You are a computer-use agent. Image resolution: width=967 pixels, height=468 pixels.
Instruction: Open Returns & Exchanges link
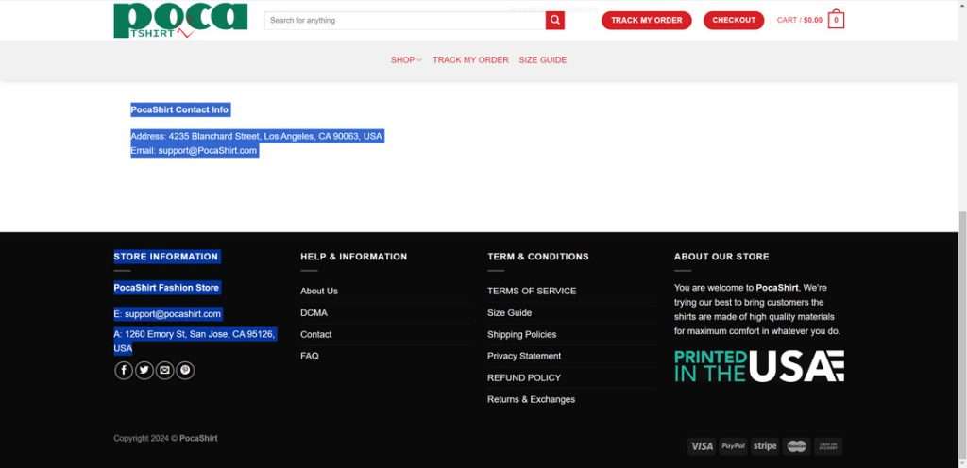pyautogui.click(x=531, y=399)
